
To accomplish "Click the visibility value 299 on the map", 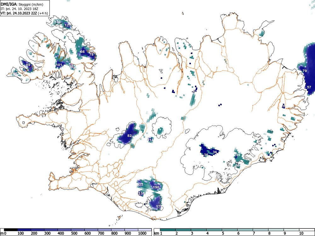I will (x=237, y=155).
